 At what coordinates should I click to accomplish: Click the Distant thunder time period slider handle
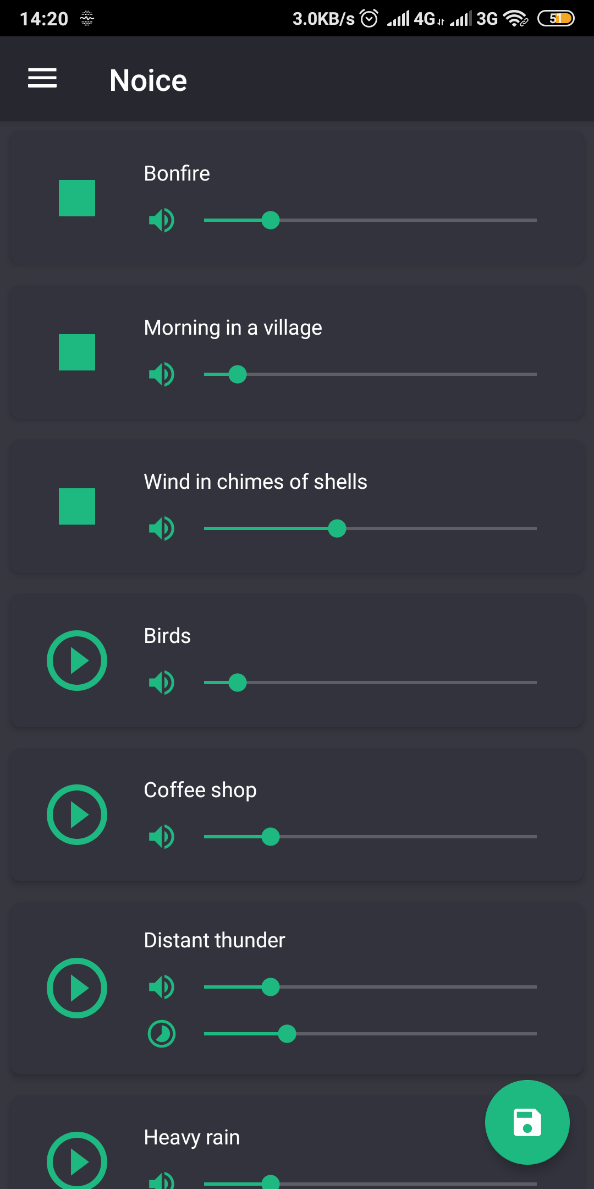click(287, 1034)
